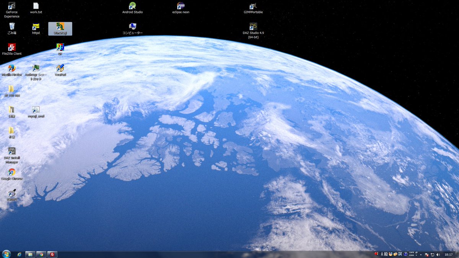
Task: Open the taskmgr shortcut icon
Action: pyautogui.click(x=36, y=72)
